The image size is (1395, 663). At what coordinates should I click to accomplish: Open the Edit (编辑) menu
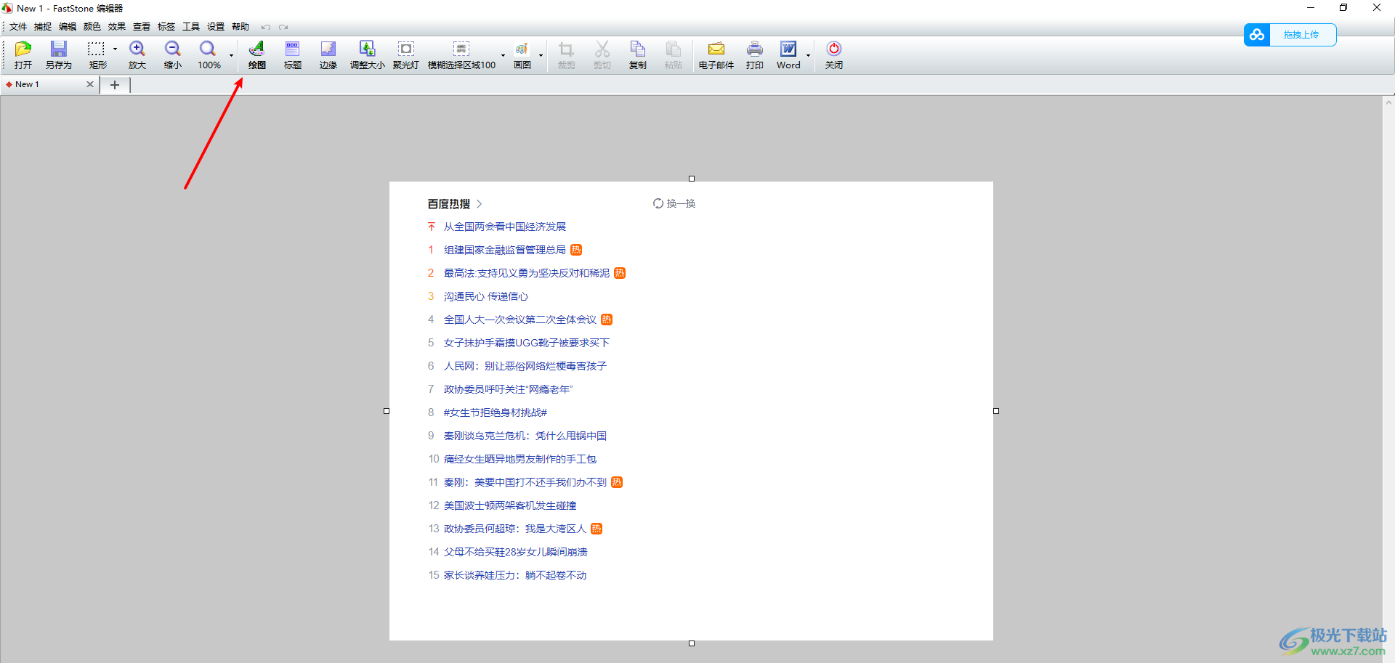pyautogui.click(x=68, y=27)
